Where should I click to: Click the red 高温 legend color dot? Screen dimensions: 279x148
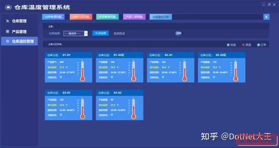243,45
